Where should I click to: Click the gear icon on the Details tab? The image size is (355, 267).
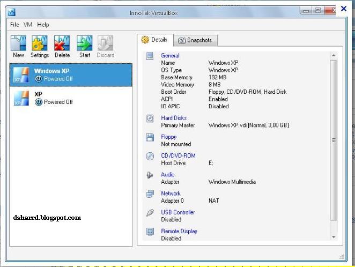click(145, 40)
